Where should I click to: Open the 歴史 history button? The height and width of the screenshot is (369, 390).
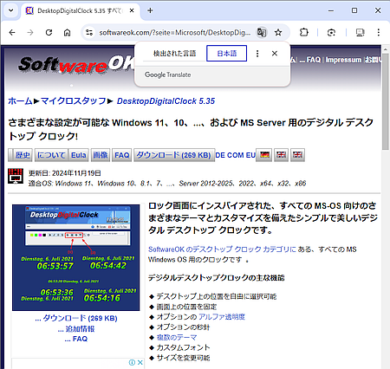coord(23,155)
